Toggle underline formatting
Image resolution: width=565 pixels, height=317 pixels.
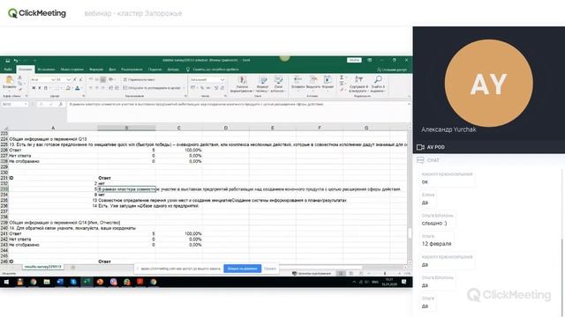45,88
